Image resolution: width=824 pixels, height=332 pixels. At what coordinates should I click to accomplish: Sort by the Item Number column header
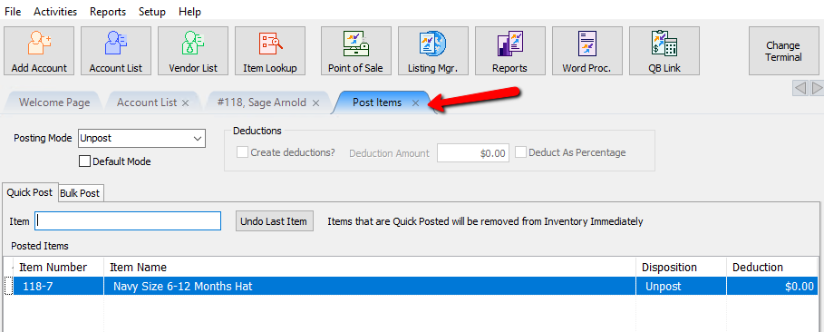pos(58,268)
